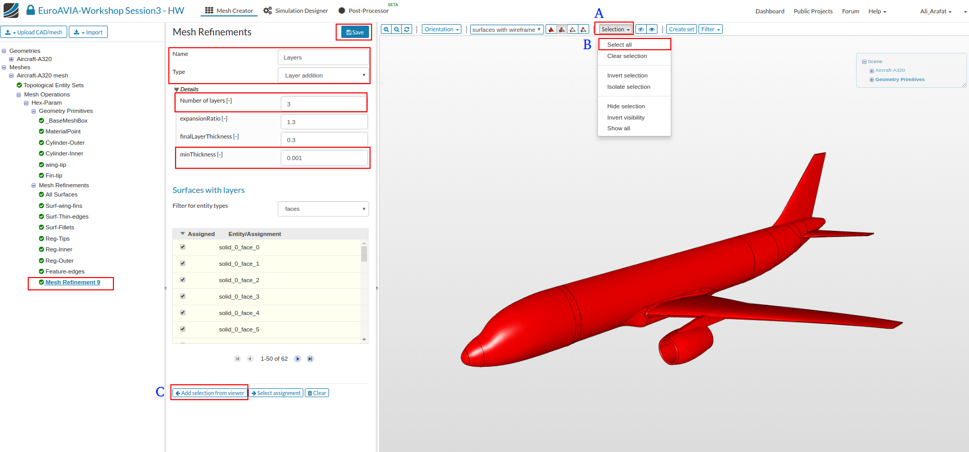Collapse the Geometries tree node

(x=4, y=51)
